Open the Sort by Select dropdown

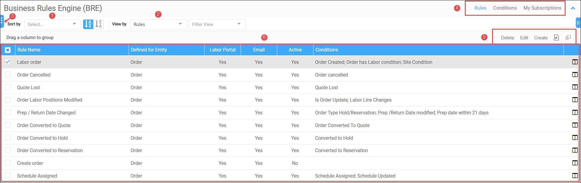click(x=52, y=24)
